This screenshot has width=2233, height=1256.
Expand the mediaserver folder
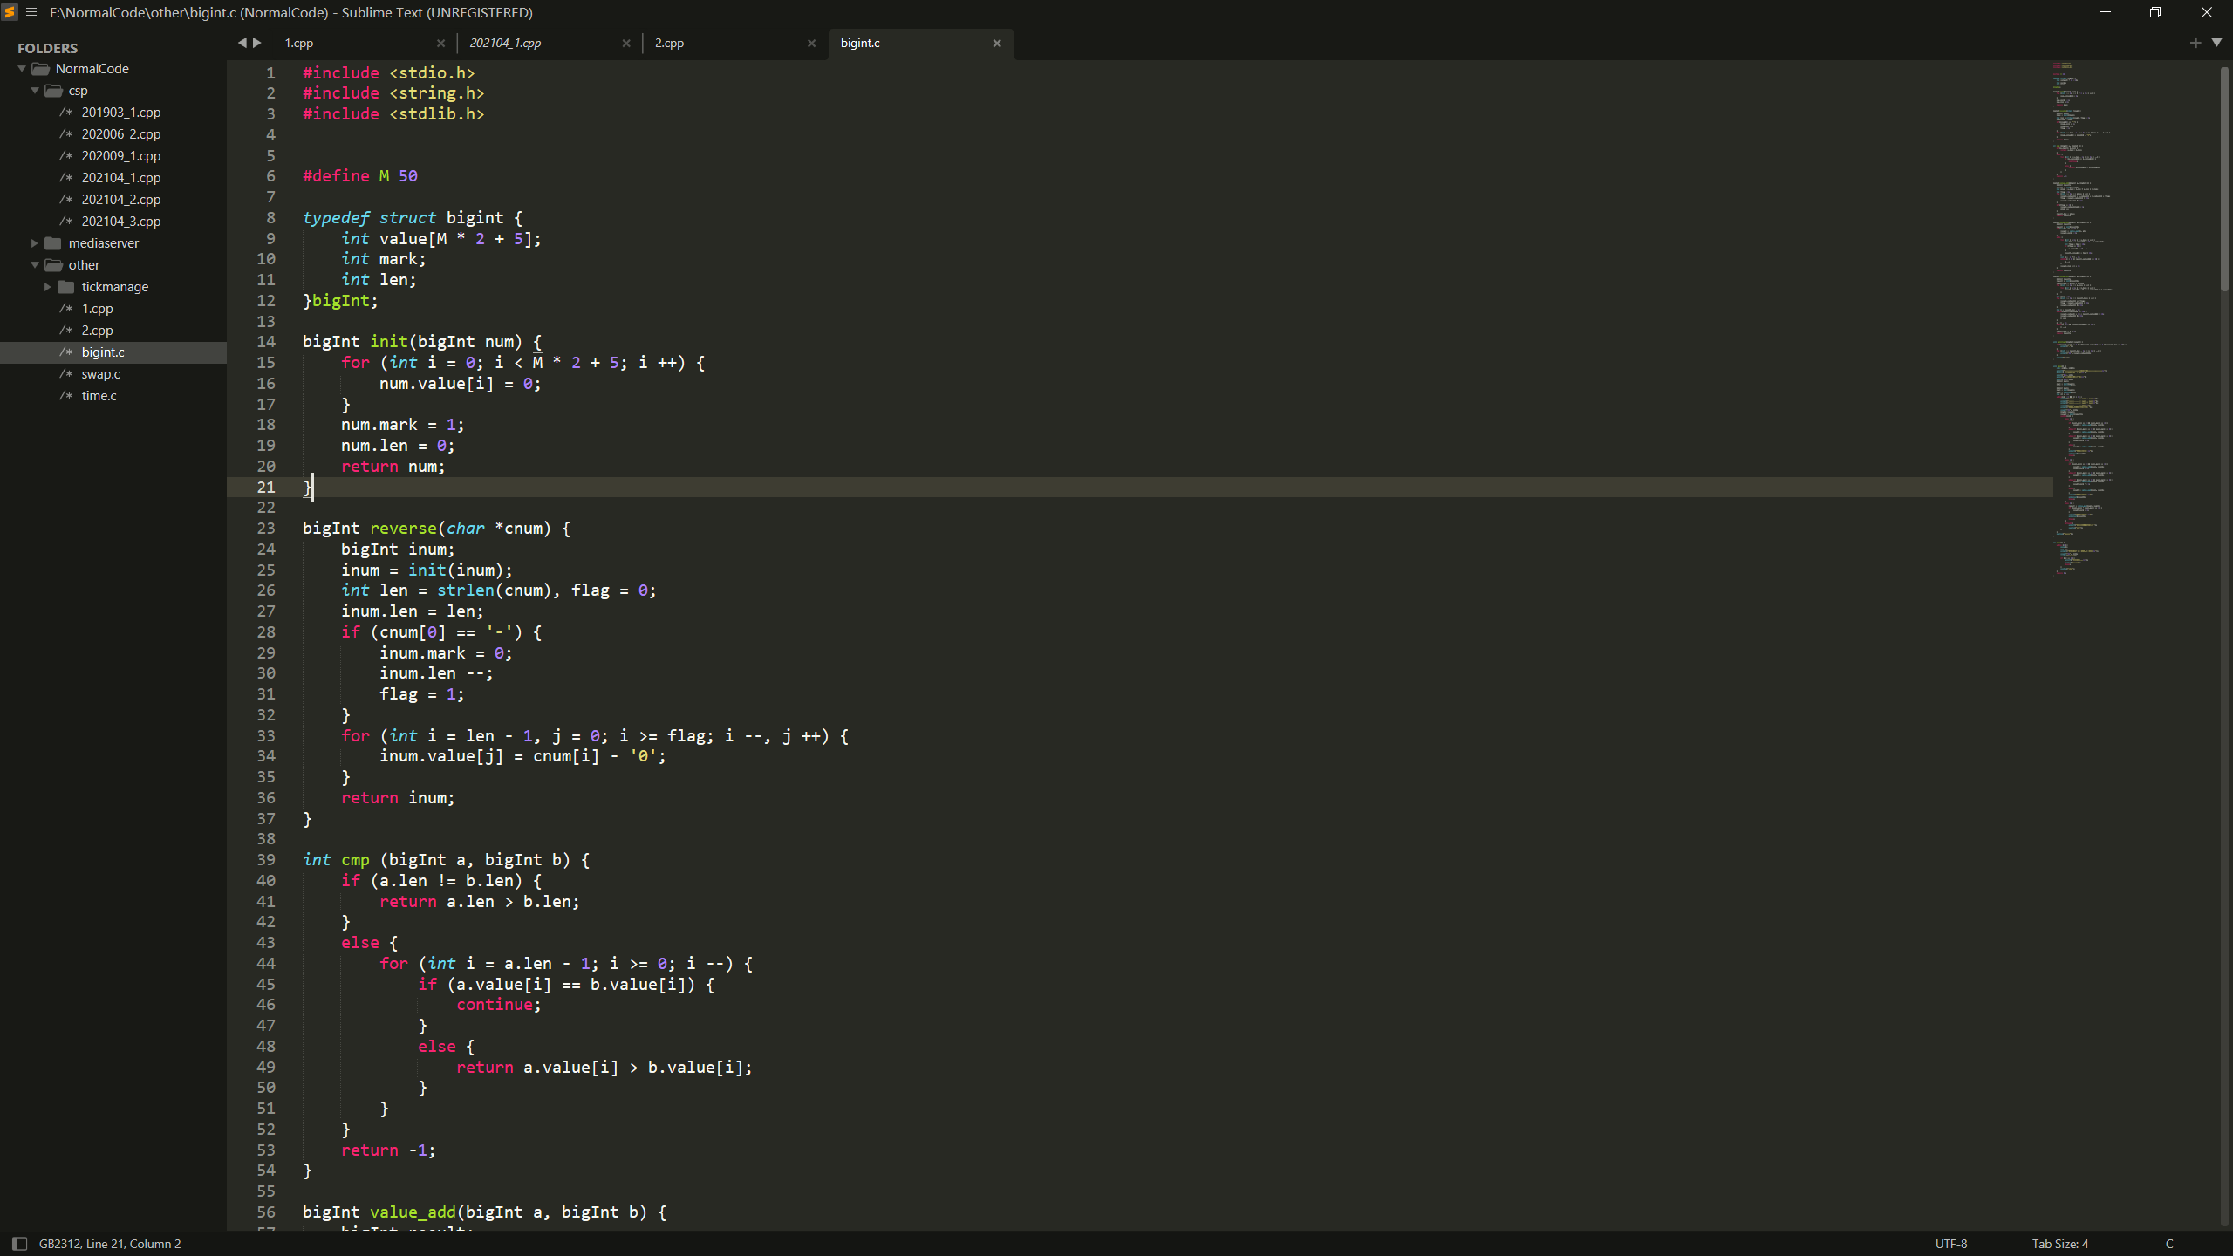35,243
